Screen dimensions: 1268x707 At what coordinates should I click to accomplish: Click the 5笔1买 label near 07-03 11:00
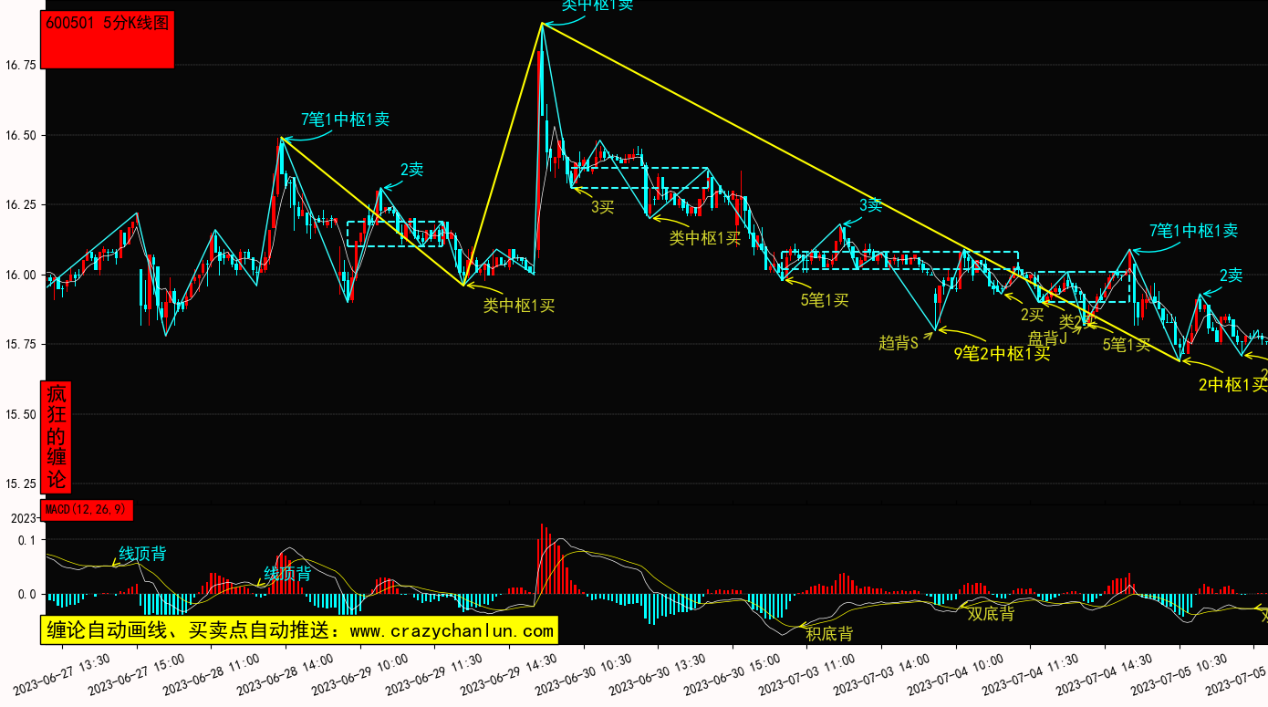point(825,300)
